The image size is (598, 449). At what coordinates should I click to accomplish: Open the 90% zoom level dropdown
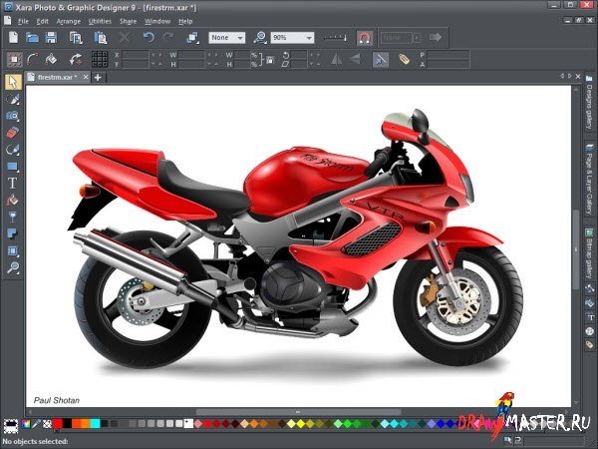(292, 38)
